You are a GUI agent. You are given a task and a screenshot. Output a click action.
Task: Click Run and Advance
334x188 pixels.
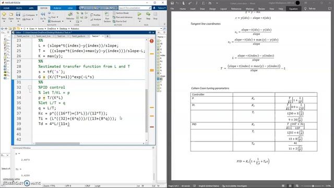pyautogui.click(x=123, y=17)
